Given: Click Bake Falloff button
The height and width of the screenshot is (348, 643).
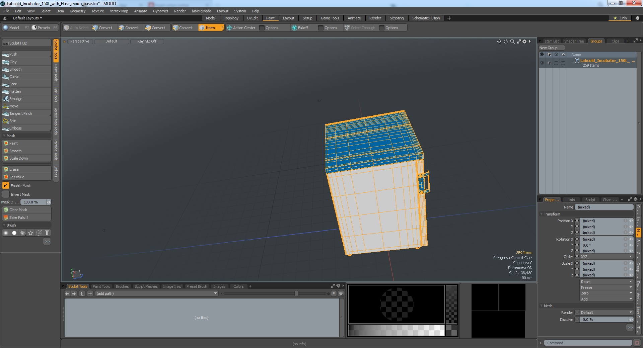Looking at the screenshot, I should (26, 217).
